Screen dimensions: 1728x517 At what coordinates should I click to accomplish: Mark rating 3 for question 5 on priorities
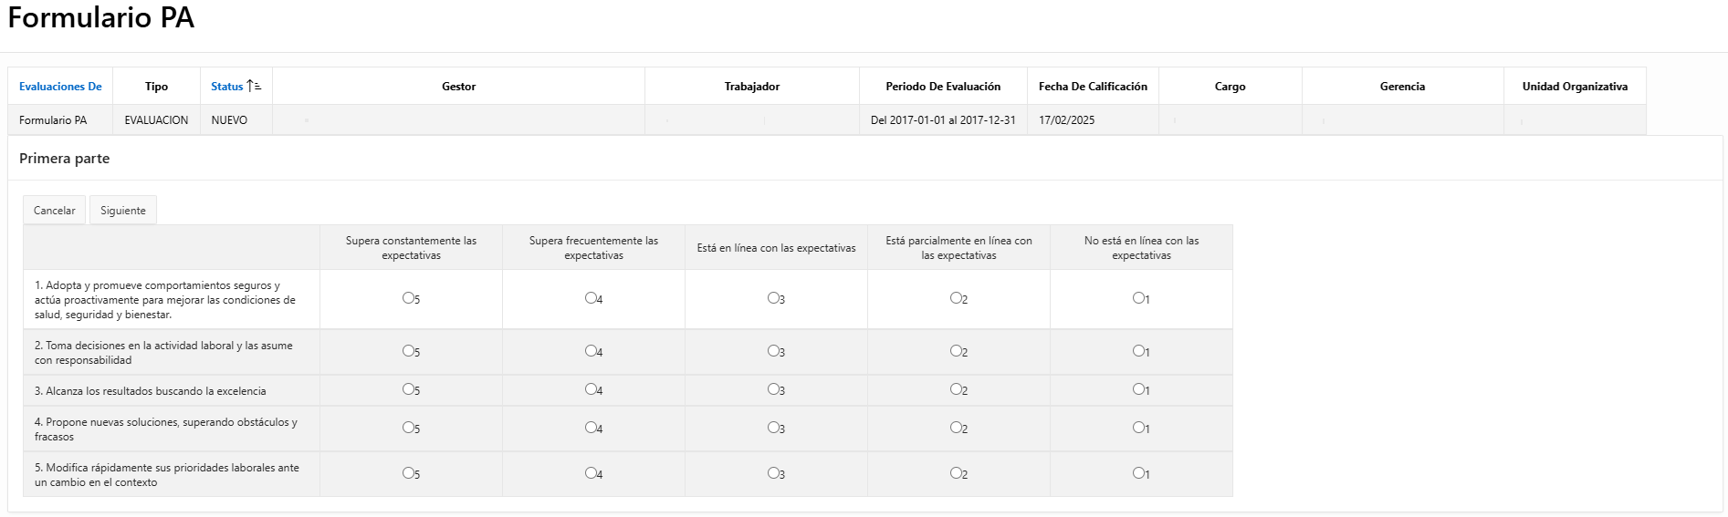[x=773, y=473]
